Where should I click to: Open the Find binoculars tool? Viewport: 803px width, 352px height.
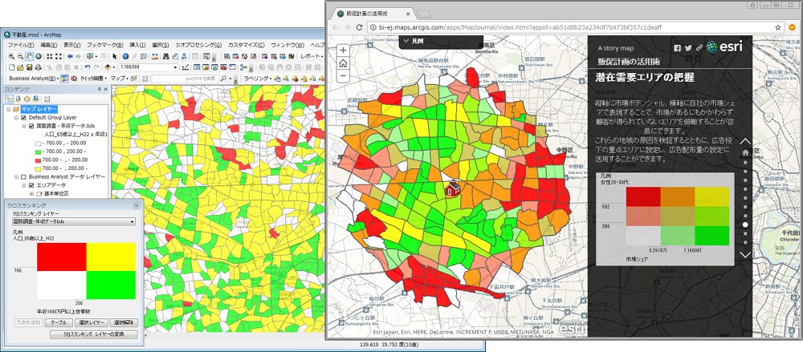[165, 56]
